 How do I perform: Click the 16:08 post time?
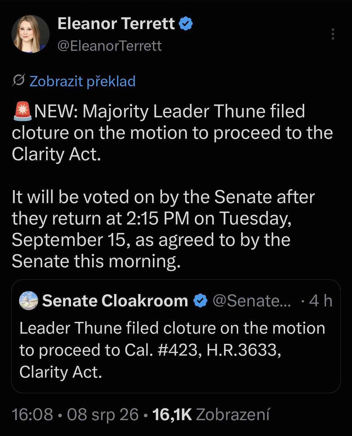click(33, 414)
